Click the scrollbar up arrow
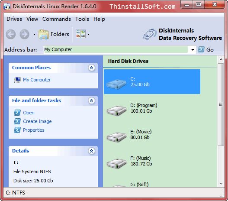 tap(221, 59)
